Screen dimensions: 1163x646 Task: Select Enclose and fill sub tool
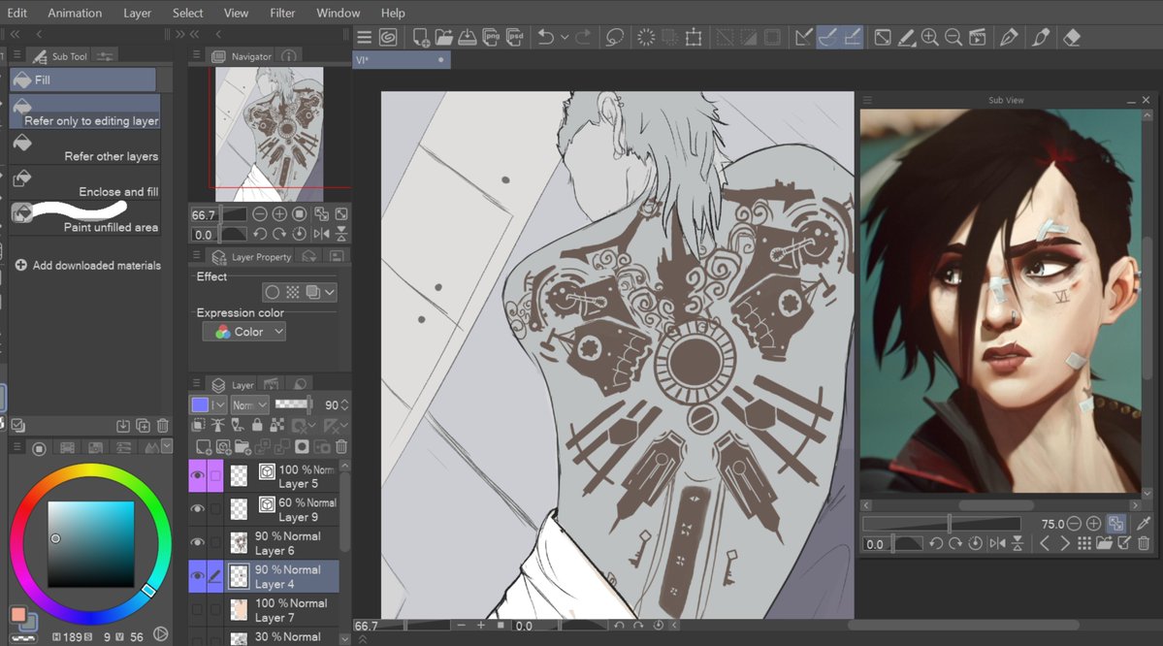click(x=85, y=182)
